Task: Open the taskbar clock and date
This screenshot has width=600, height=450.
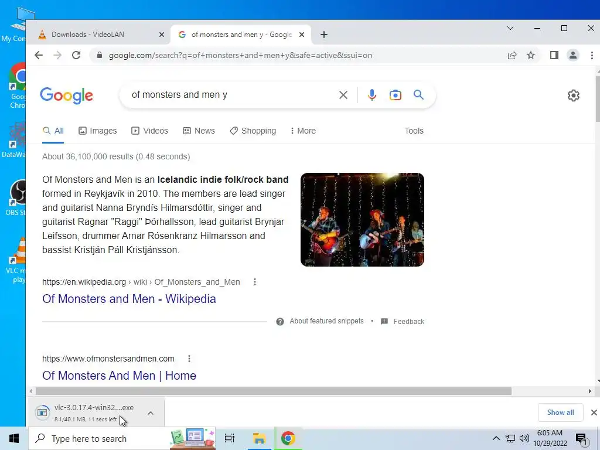Action: click(x=550, y=438)
